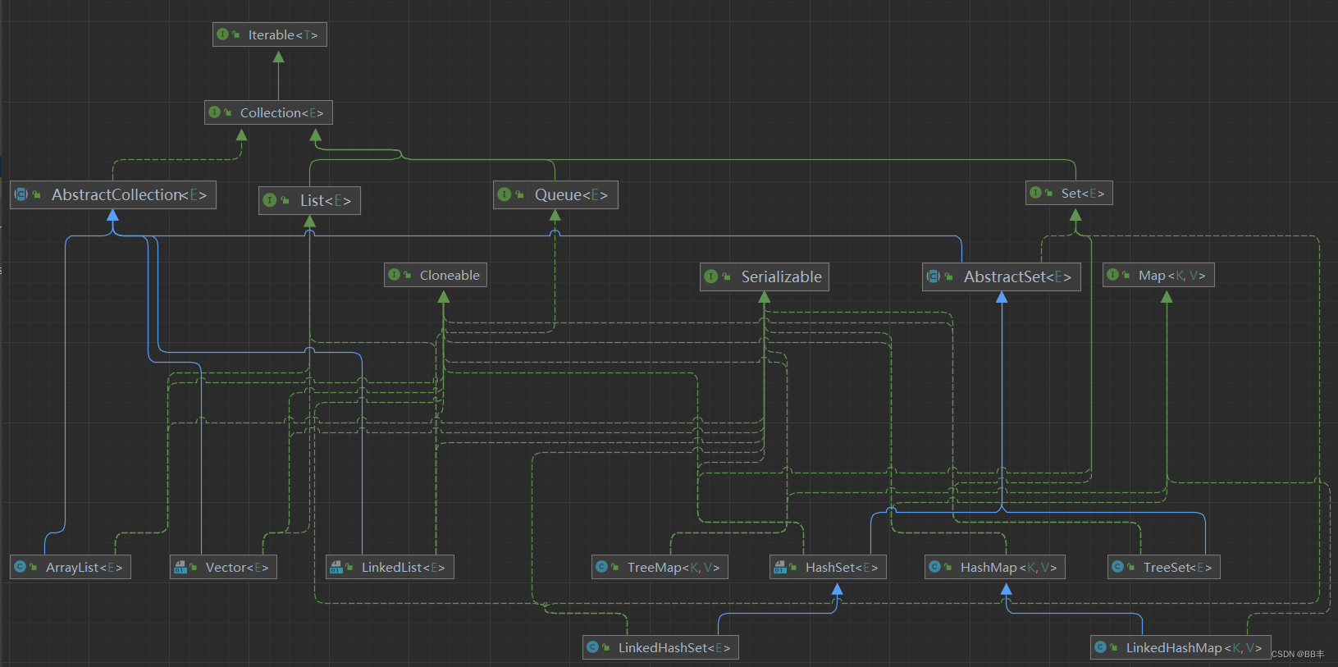The width and height of the screenshot is (1338, 667).
Task: Click the Set<E> label
Action: [1082, 193]
